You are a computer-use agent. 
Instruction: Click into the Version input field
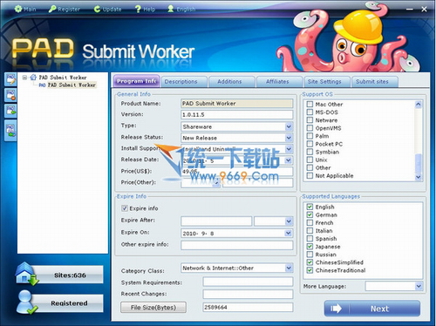click(x=237, y=114)
